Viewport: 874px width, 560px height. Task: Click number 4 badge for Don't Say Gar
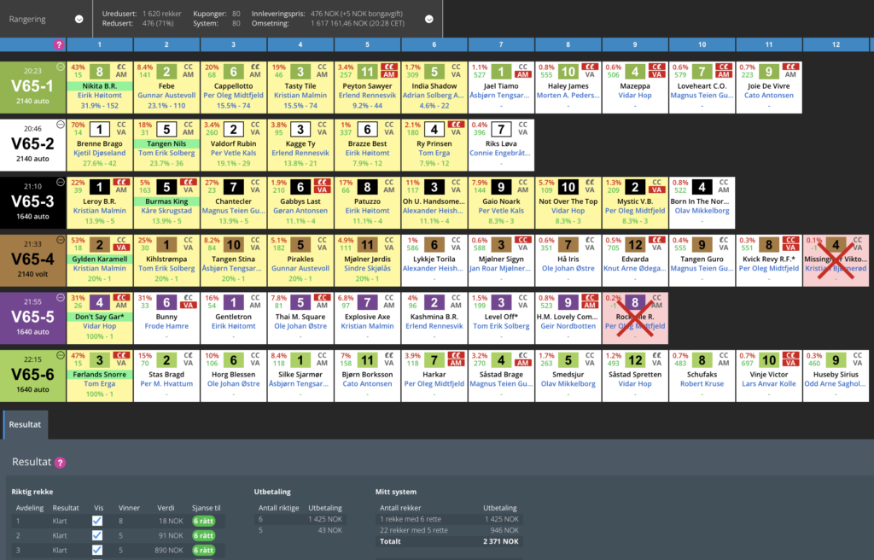coord(100,302)
